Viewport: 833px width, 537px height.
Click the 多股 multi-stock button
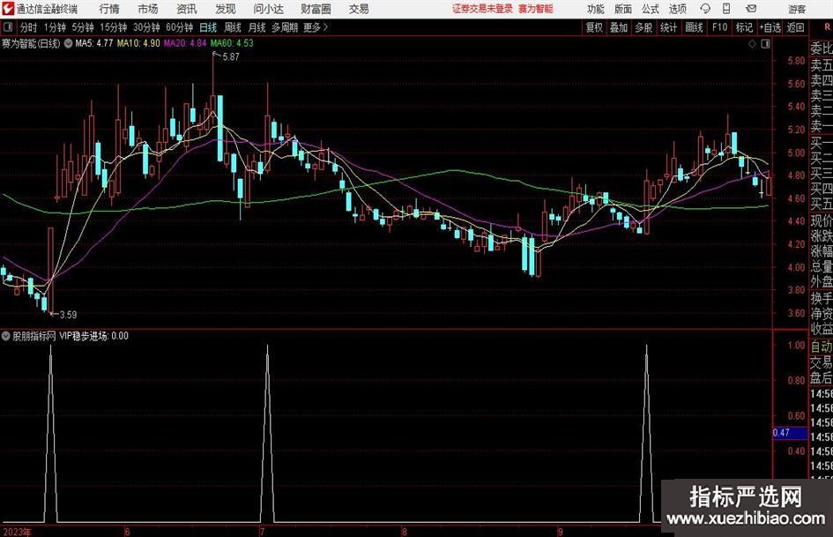click(643, 27)
